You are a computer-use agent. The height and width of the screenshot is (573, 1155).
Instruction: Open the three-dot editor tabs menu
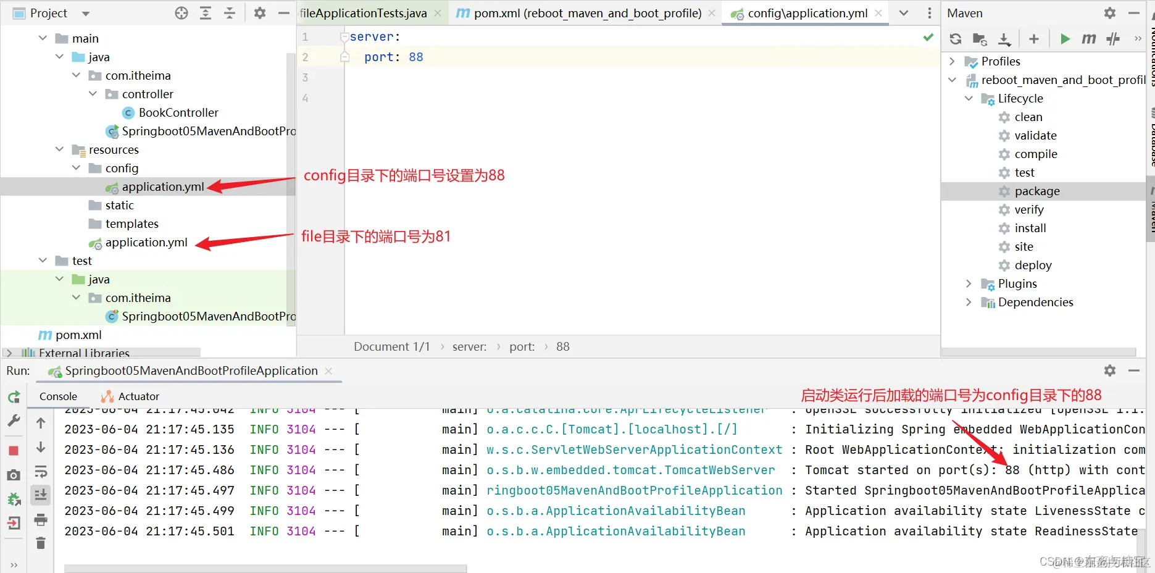930,13
